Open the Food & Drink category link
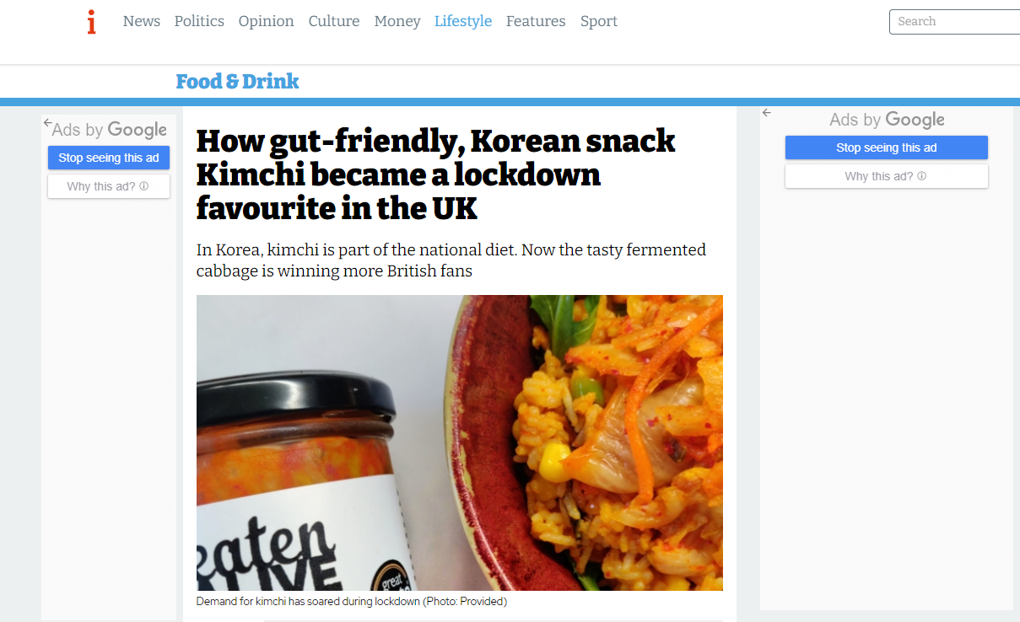The image size is (1020, 622). pos(237,82)
